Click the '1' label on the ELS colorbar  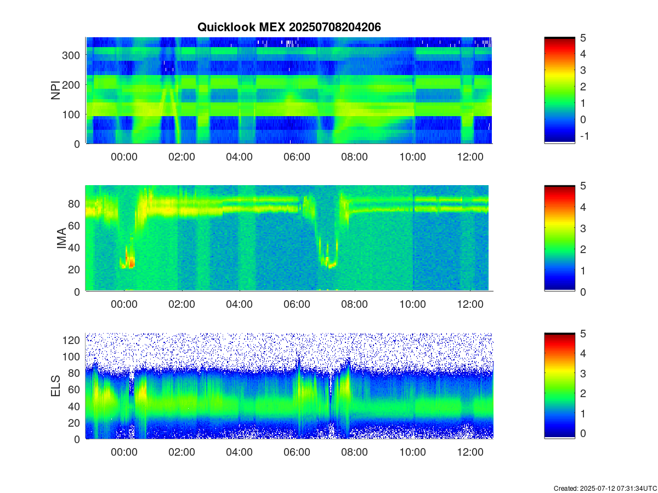(584, 413)
